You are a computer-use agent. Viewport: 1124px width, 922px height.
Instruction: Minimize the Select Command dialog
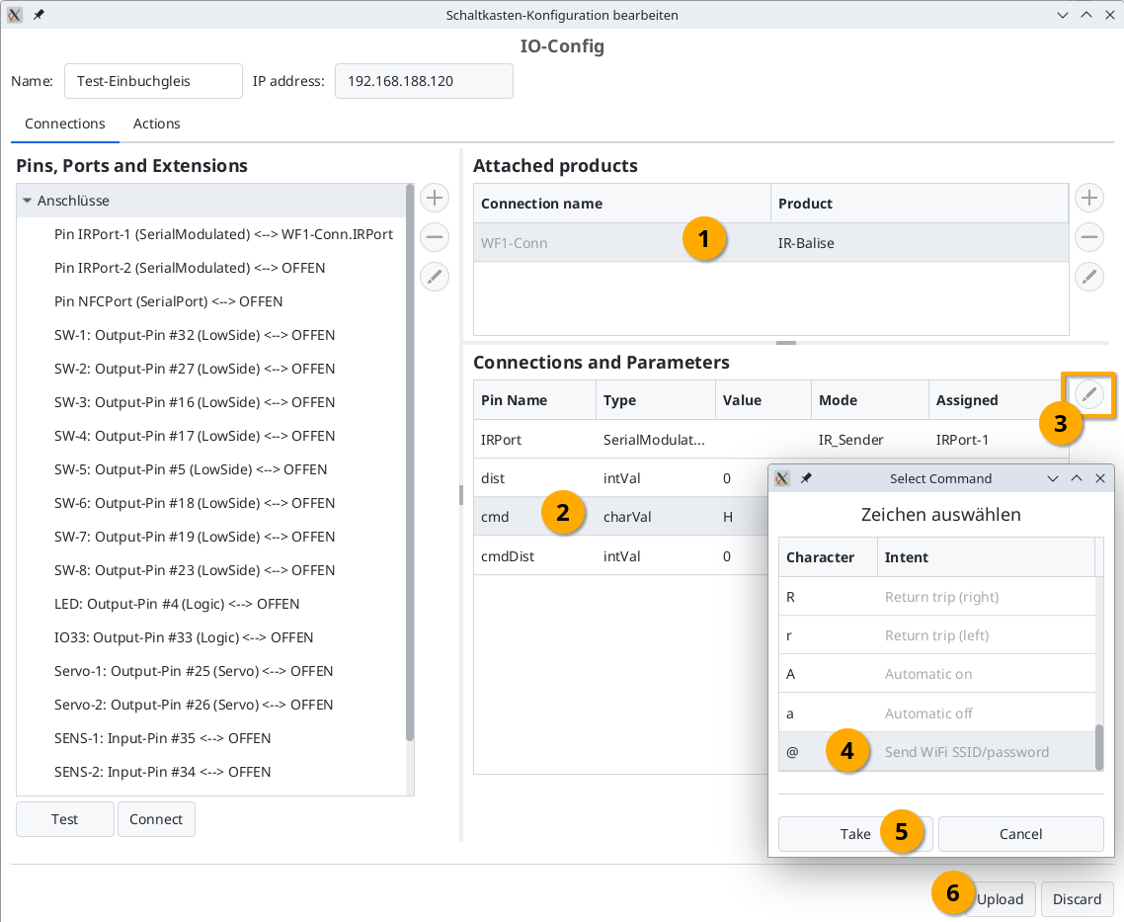1053,478
